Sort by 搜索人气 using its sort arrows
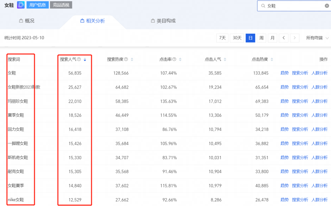 click(x=85, y=59)
